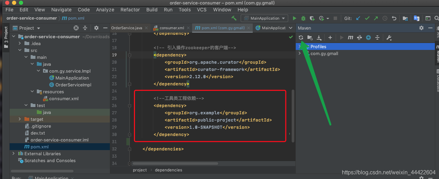
Task: Expand the target folder
Action: (x=20, y=119)
